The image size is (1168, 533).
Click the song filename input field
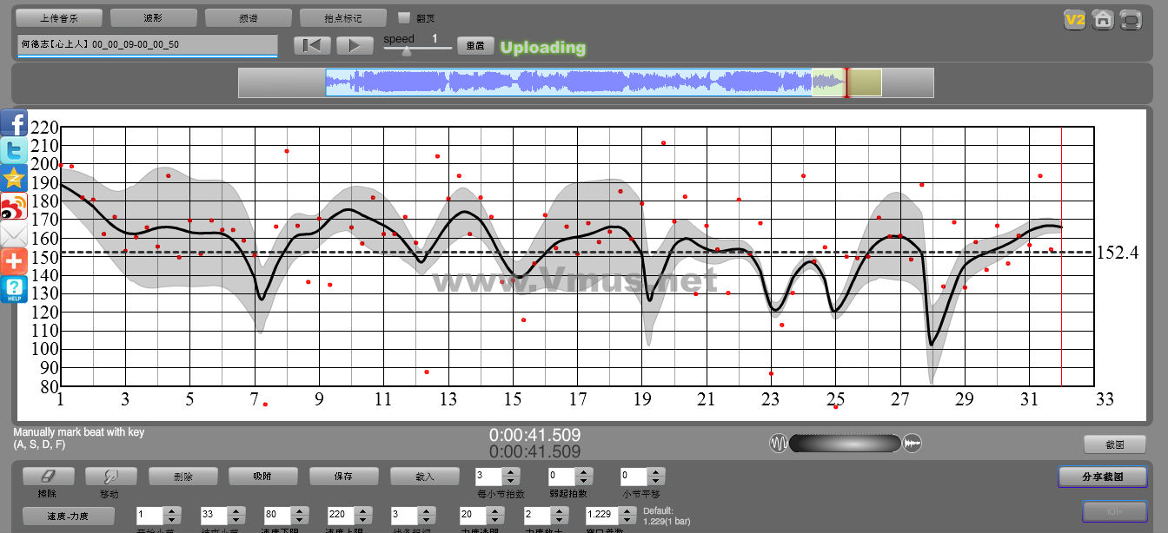pos(147,44)
